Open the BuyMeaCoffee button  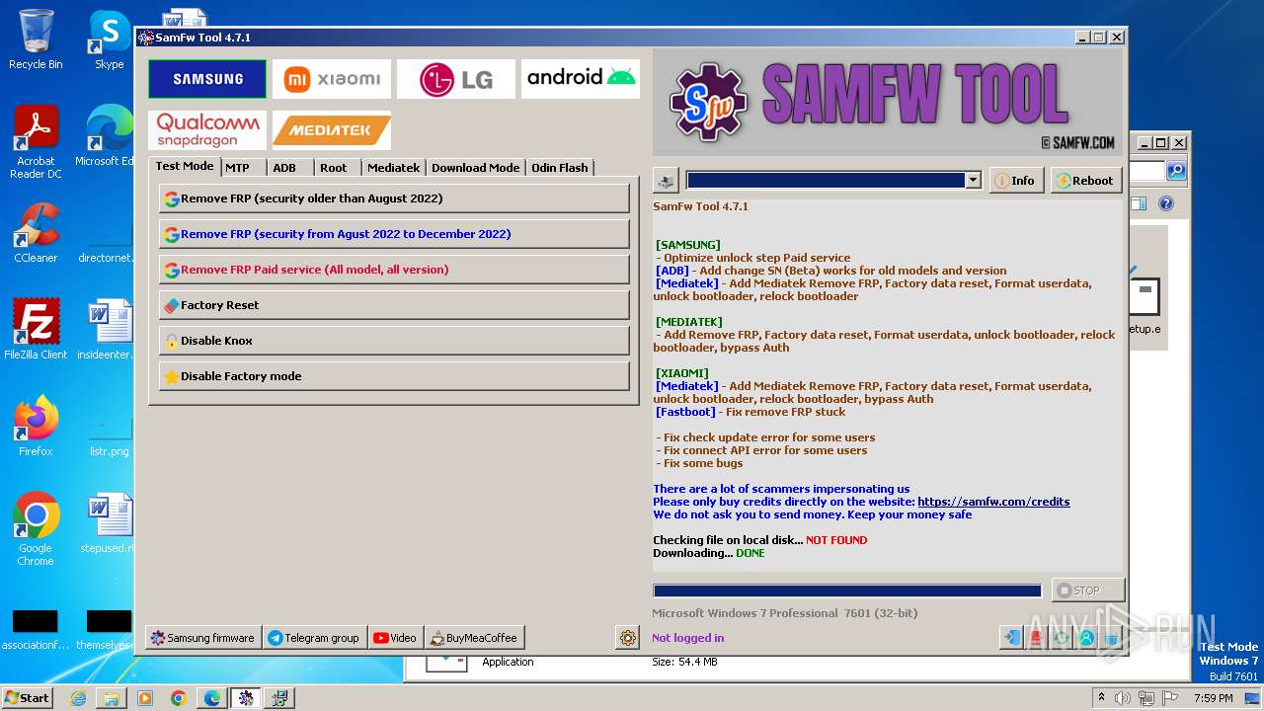(474, 638)
